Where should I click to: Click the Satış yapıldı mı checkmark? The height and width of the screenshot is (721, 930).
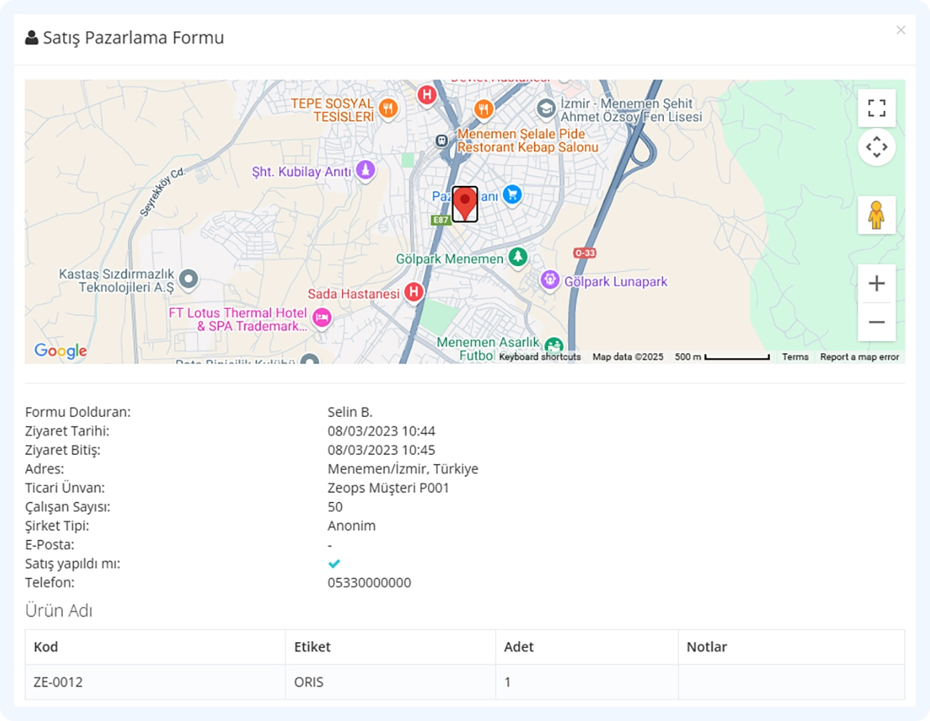(334, 564)
